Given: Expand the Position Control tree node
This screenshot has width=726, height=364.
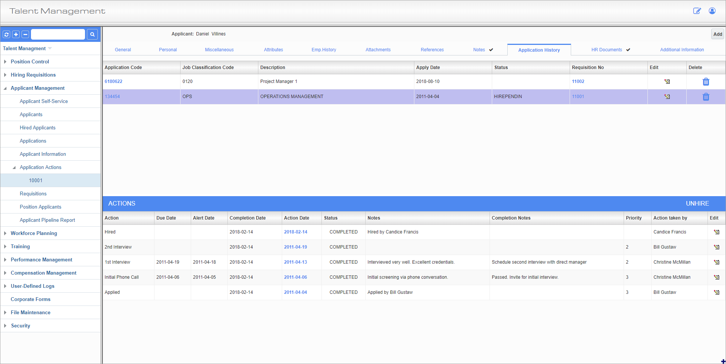Looking at the screenshot, I should (x=5, y=61).
